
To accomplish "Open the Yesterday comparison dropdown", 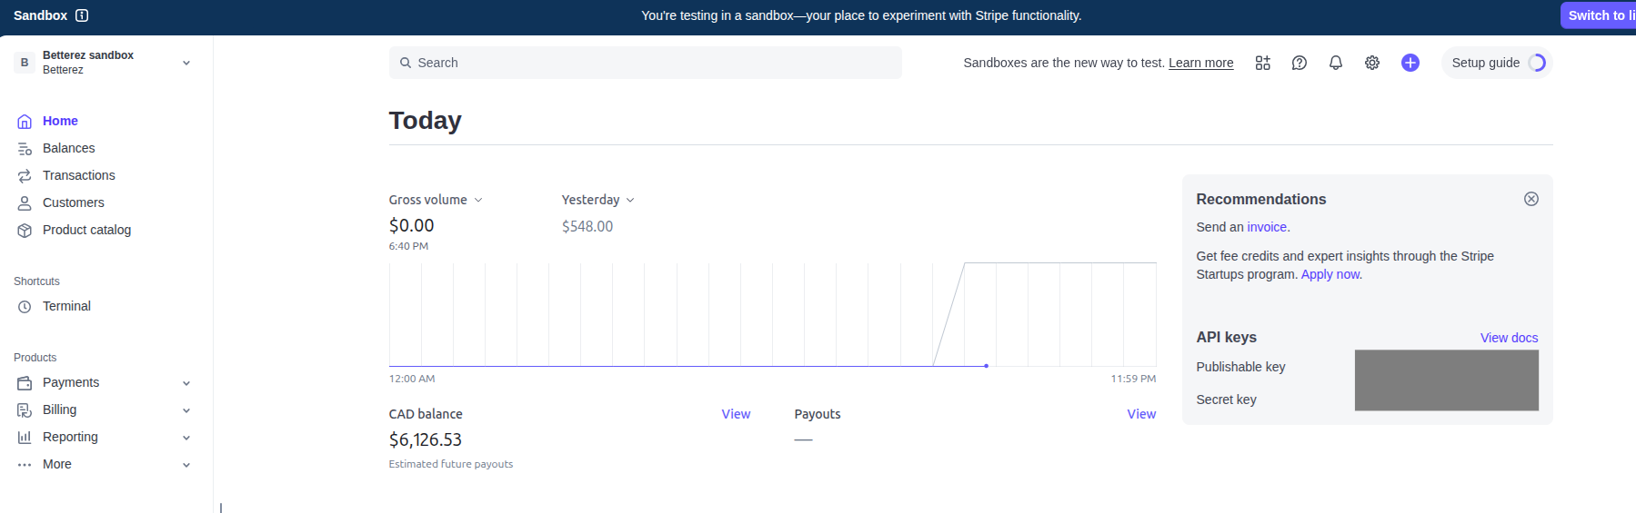I will (x=597, y=200).
